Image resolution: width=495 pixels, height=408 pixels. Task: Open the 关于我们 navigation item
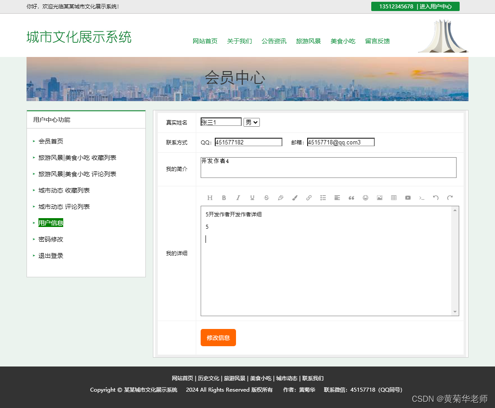point(239,41)
